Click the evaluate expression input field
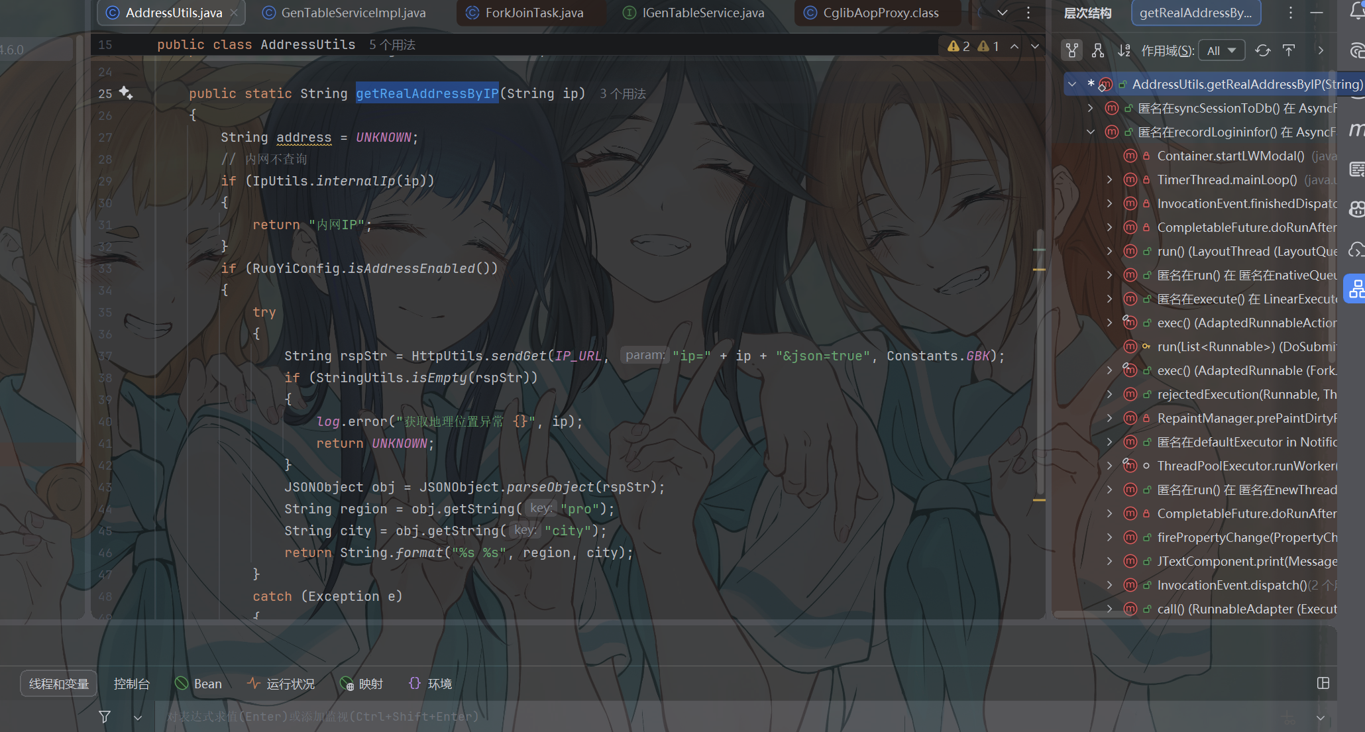Image resolution: width=1365 pixels, height=732 pixels. click(x=716, y=717)
